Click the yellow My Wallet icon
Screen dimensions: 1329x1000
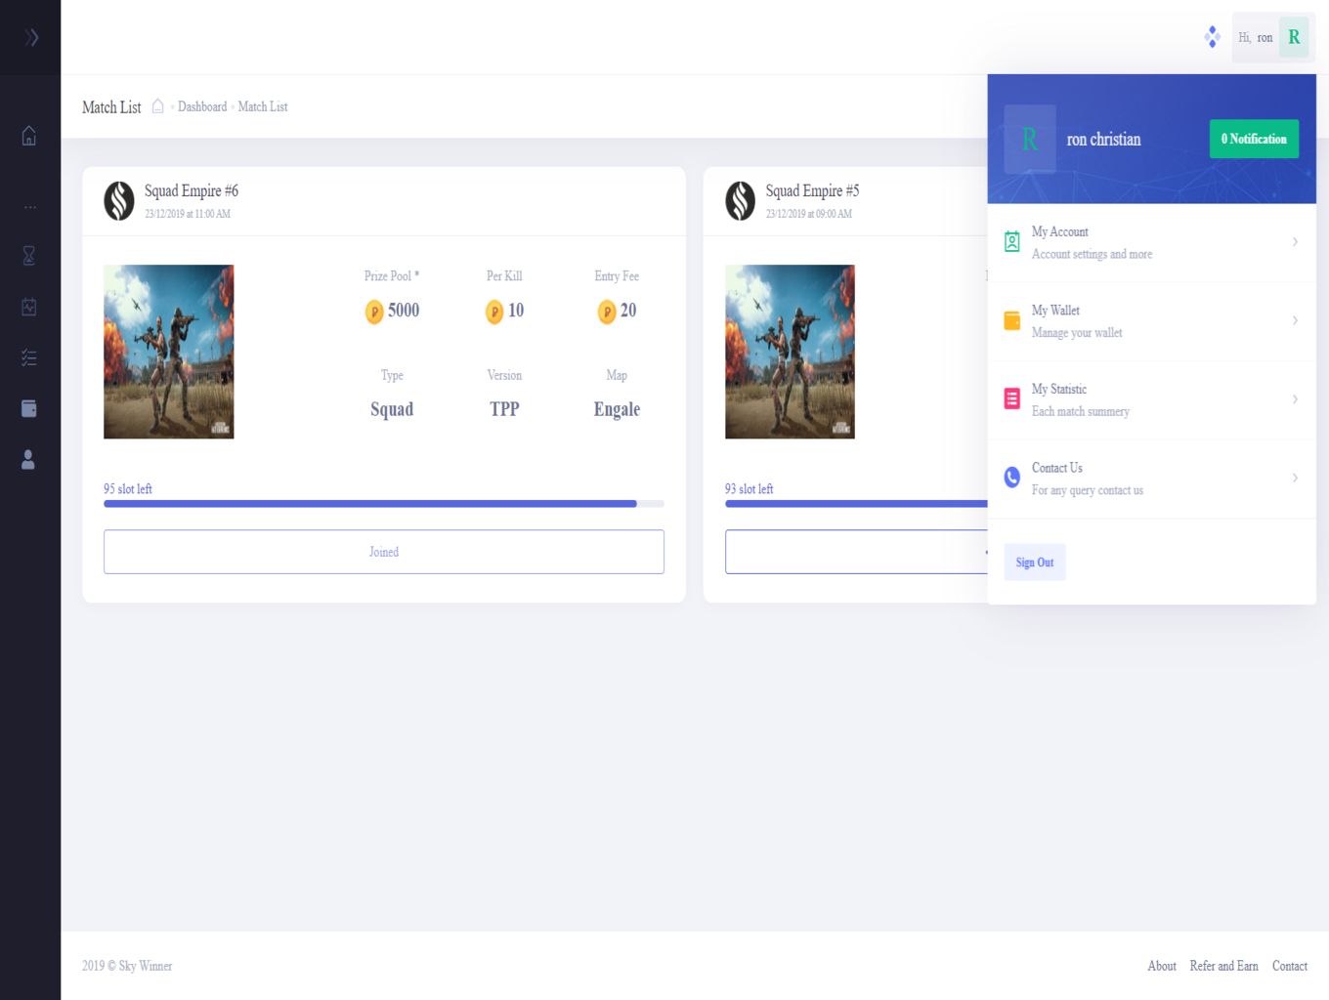1012,320
